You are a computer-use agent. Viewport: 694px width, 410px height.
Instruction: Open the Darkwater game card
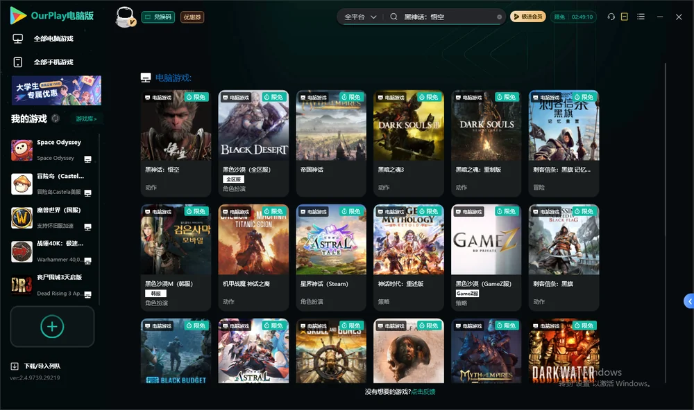pos(564,351)
